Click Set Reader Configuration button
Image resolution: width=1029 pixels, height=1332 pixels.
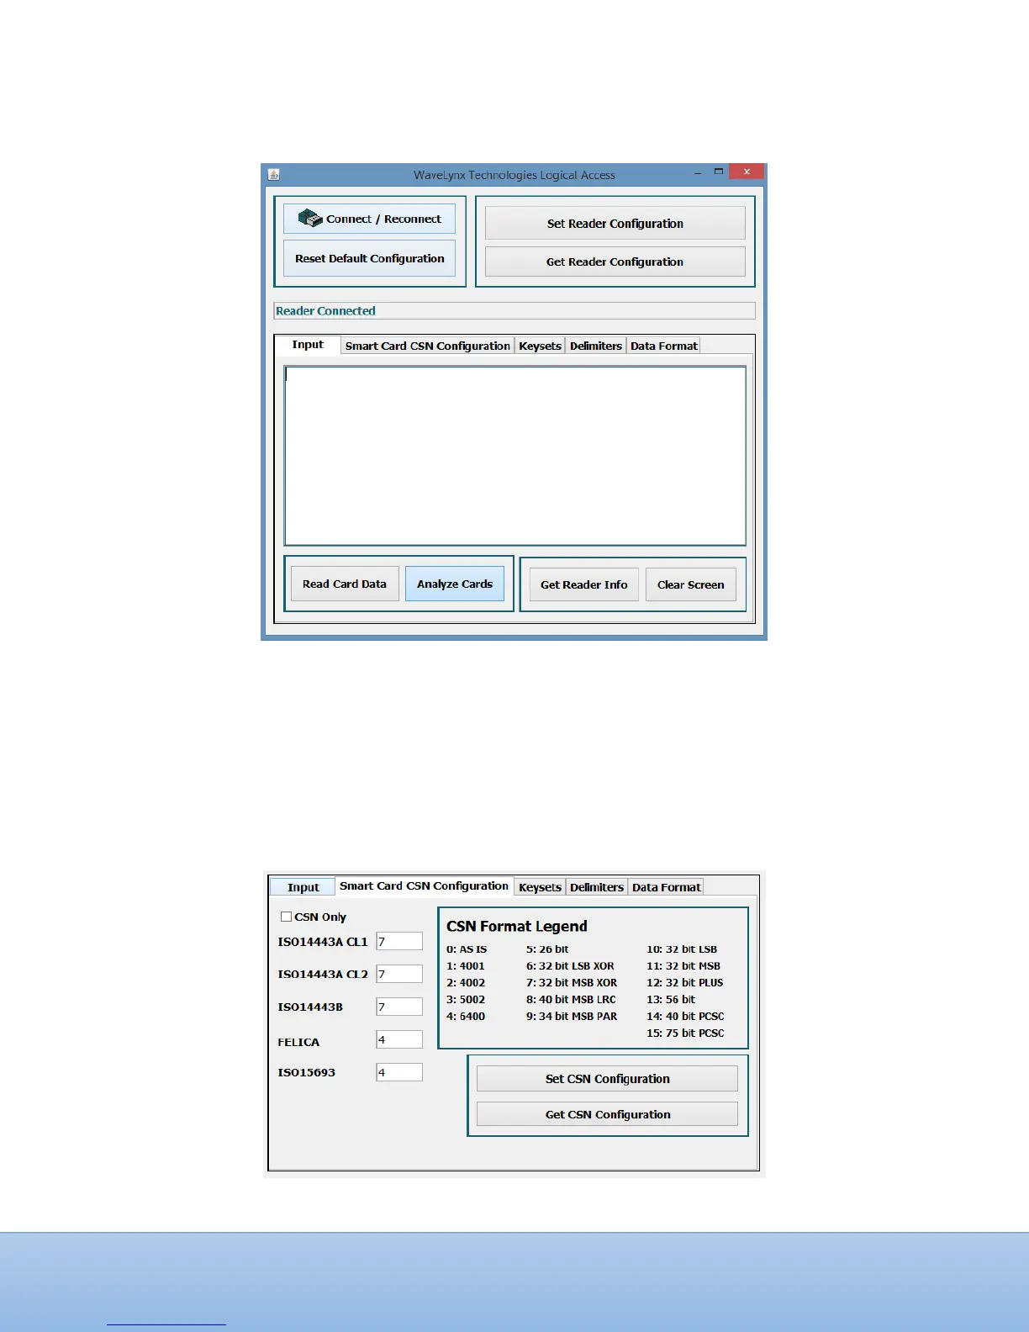tap(615, 224)
